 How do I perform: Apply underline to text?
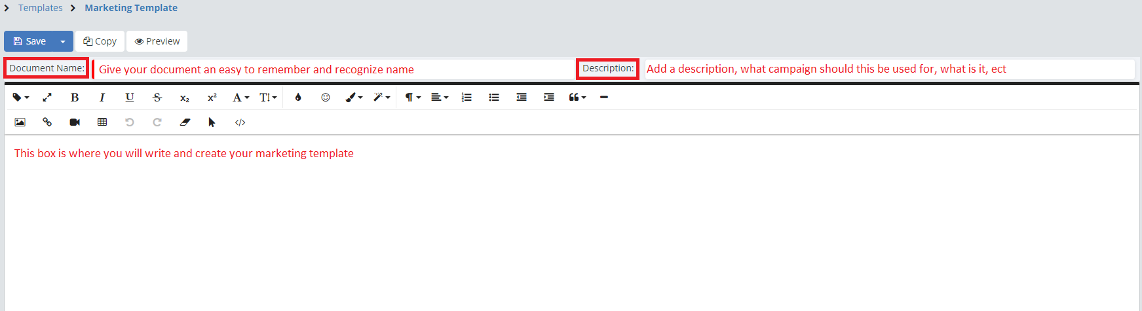tap(130, 98)
